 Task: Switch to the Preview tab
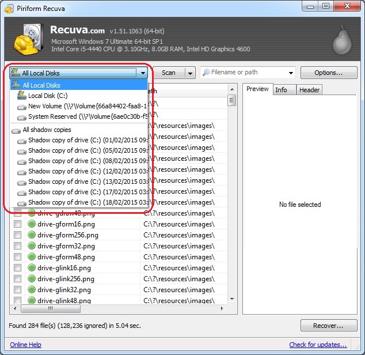[x=257, y=89]
